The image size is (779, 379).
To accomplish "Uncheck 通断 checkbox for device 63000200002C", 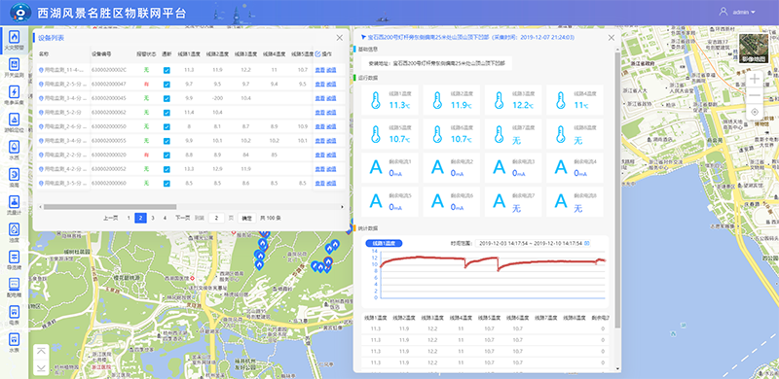I will [x=167, y=70].
